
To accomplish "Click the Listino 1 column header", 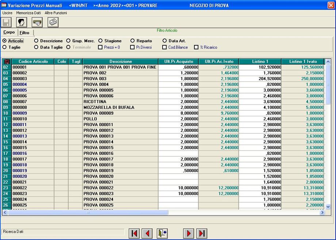I will (x=260, y=61).
